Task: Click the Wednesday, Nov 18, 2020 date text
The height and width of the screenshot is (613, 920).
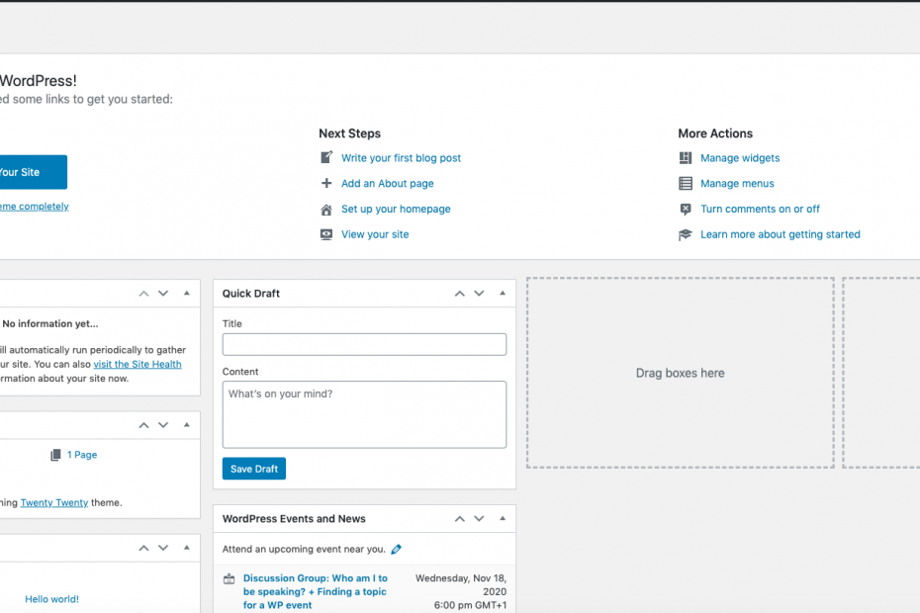Action: (461, 585)
